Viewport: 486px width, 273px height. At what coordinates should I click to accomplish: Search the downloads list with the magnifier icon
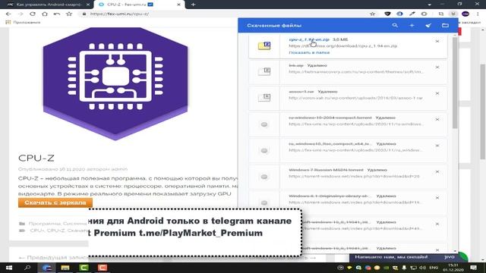point(395,25)
